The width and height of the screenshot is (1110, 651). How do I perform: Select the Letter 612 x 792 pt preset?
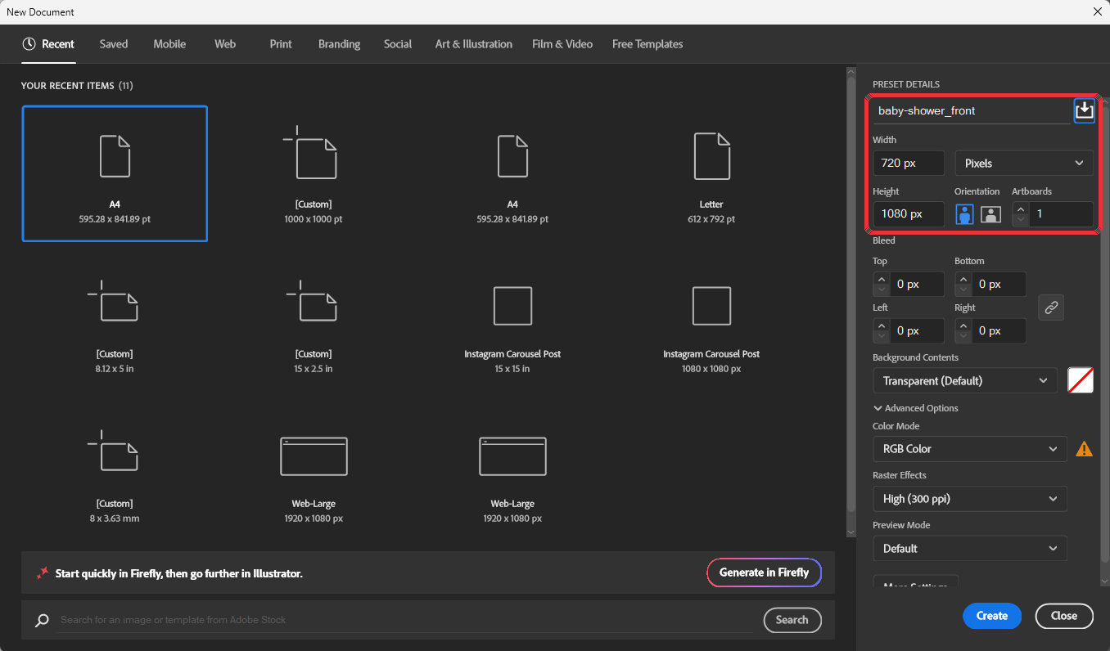tap(711, 173)
